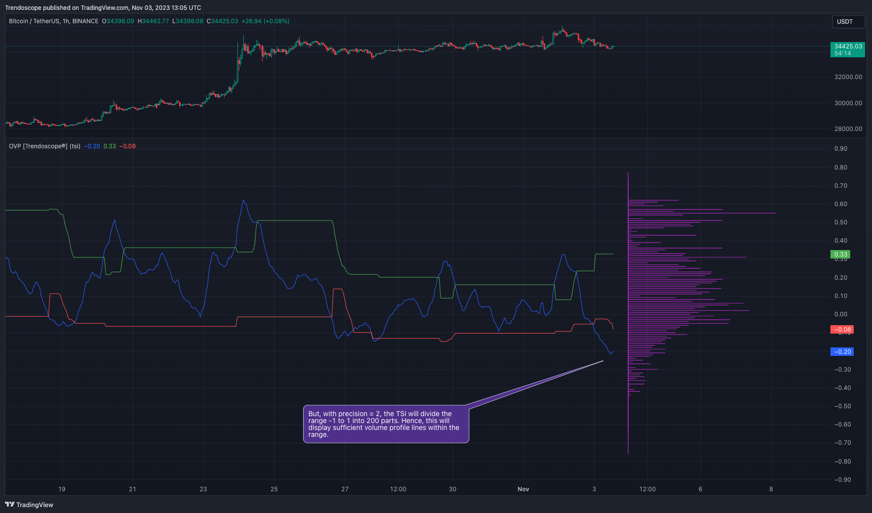Click the 32000.00 price axis label

[848, 77]
